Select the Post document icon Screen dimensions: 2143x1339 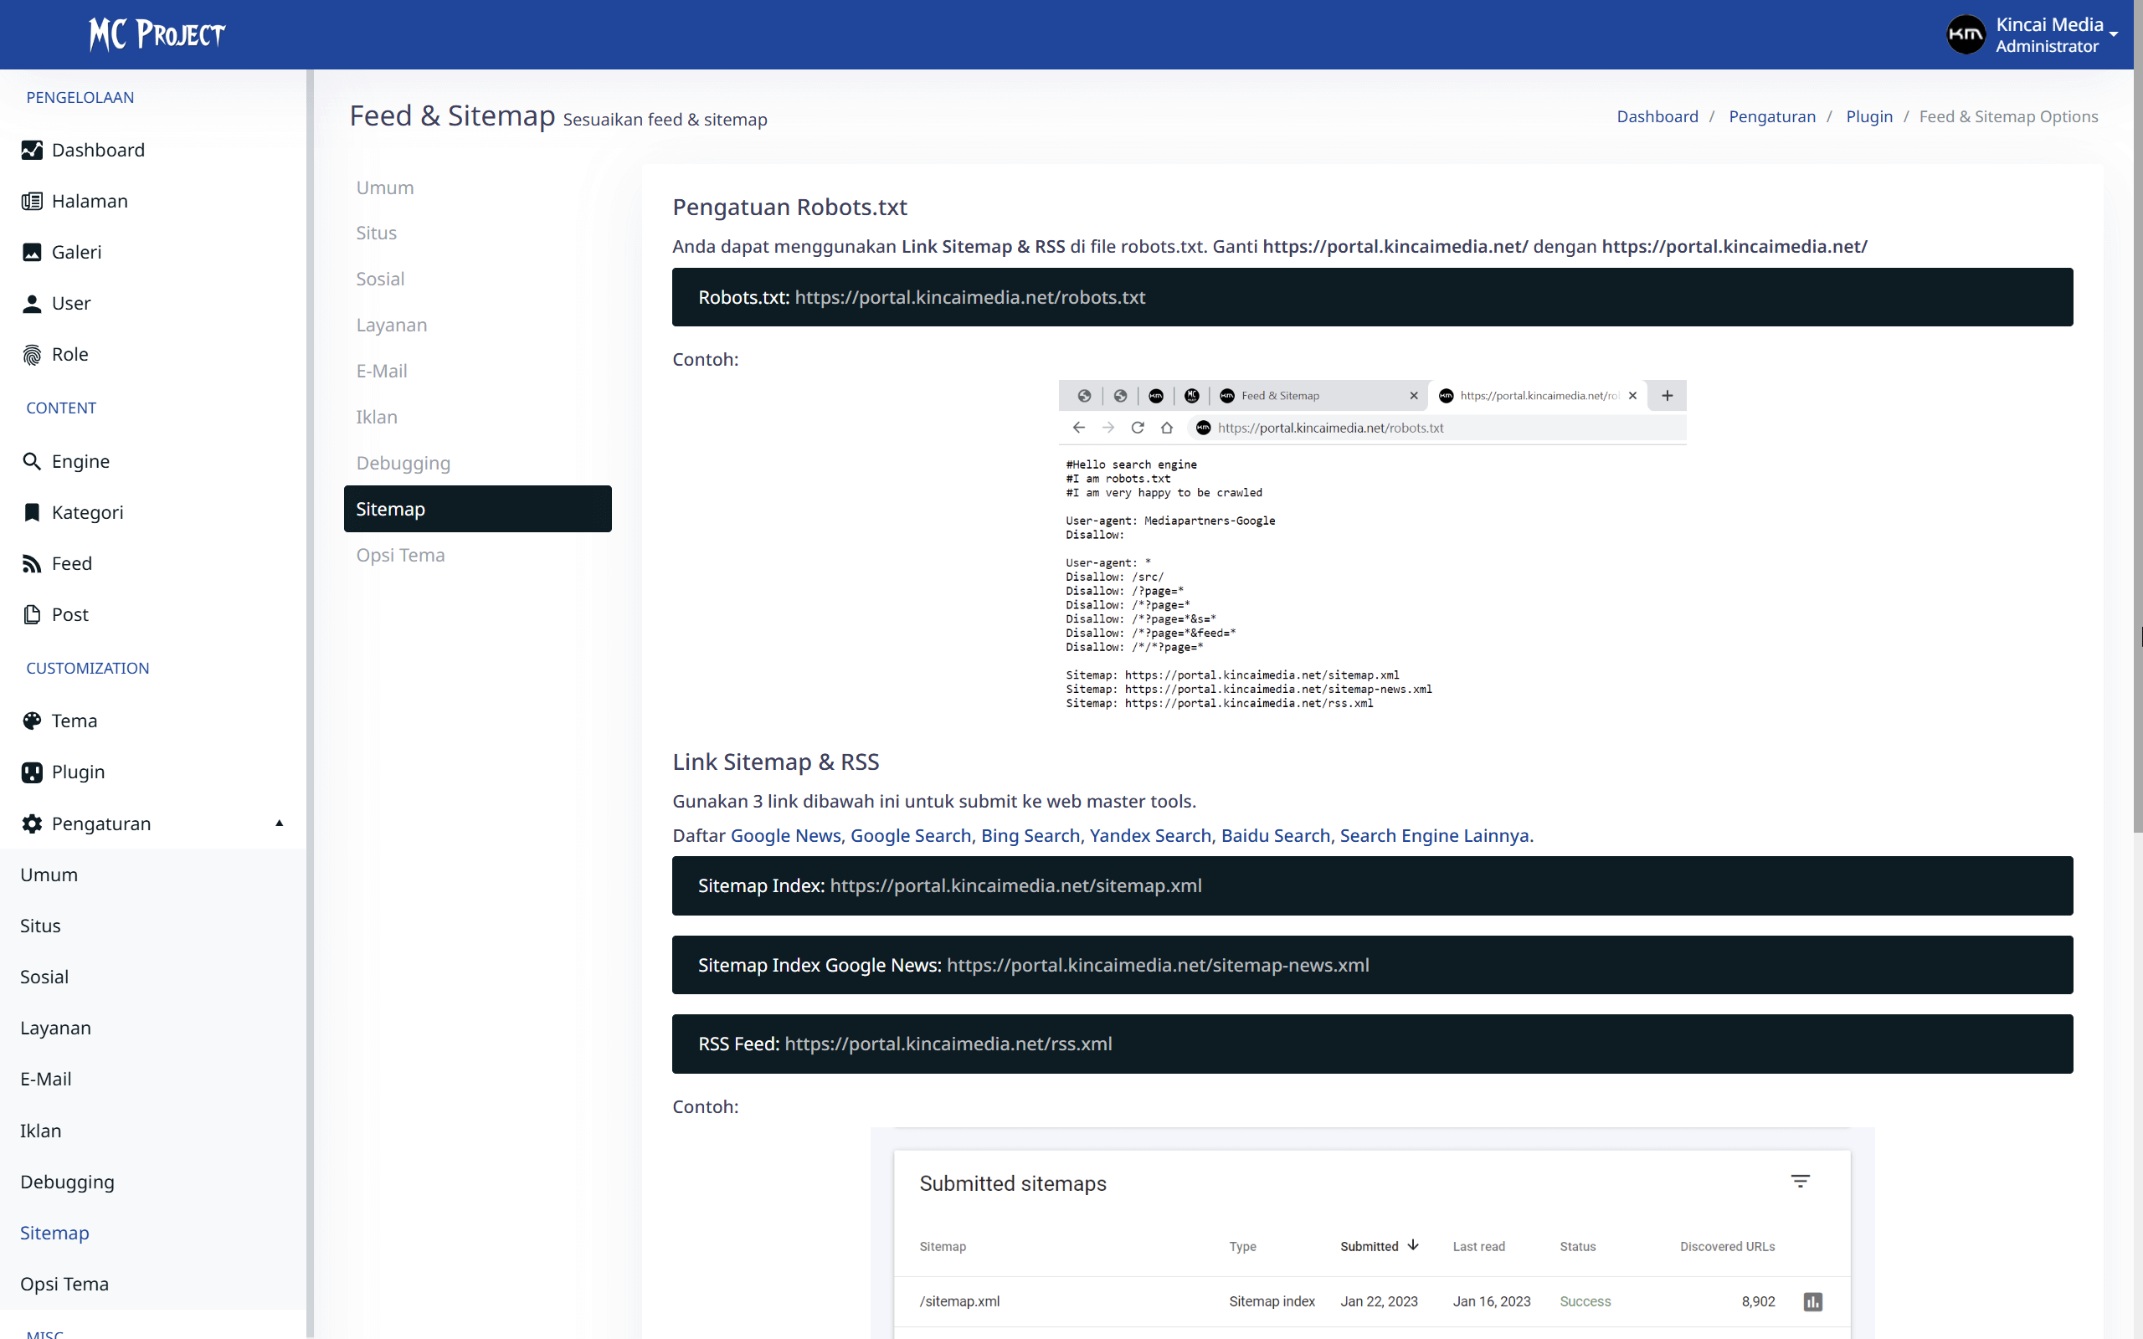coord(32,613)
